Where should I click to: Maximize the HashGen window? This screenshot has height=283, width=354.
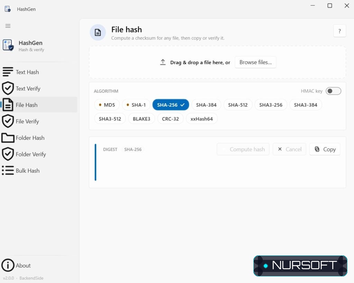click(x=329, y=6)
